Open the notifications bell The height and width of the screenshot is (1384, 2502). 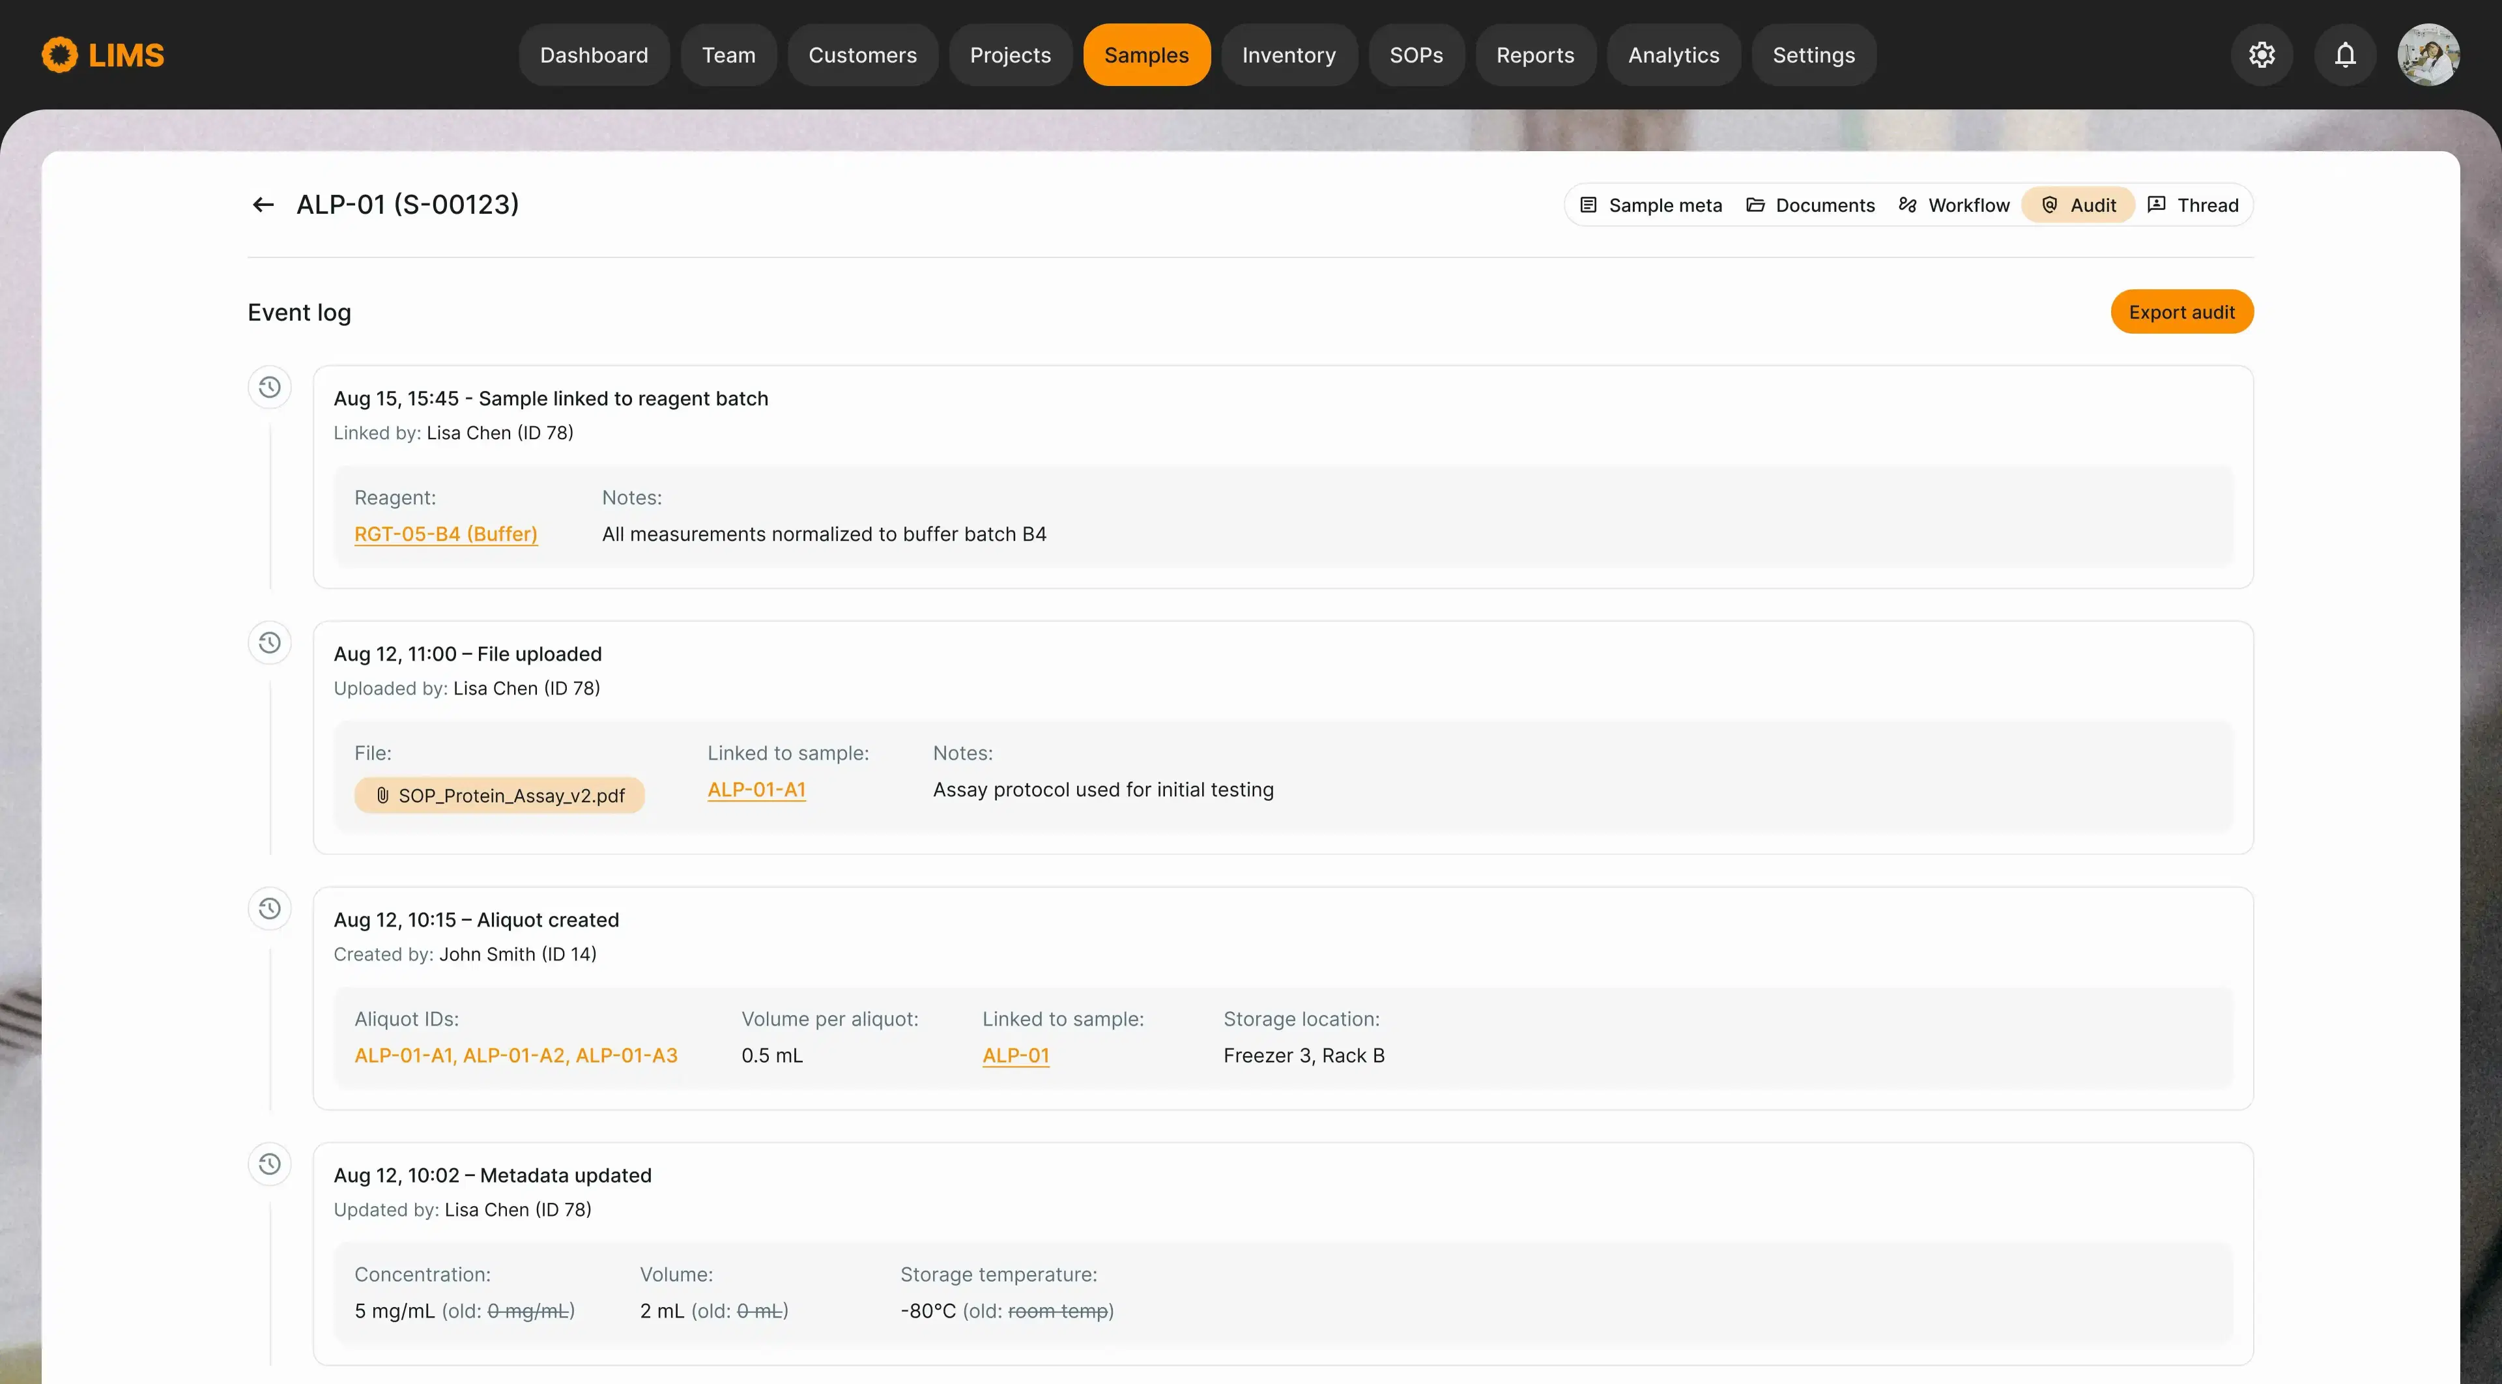(x=2345, y=55)
